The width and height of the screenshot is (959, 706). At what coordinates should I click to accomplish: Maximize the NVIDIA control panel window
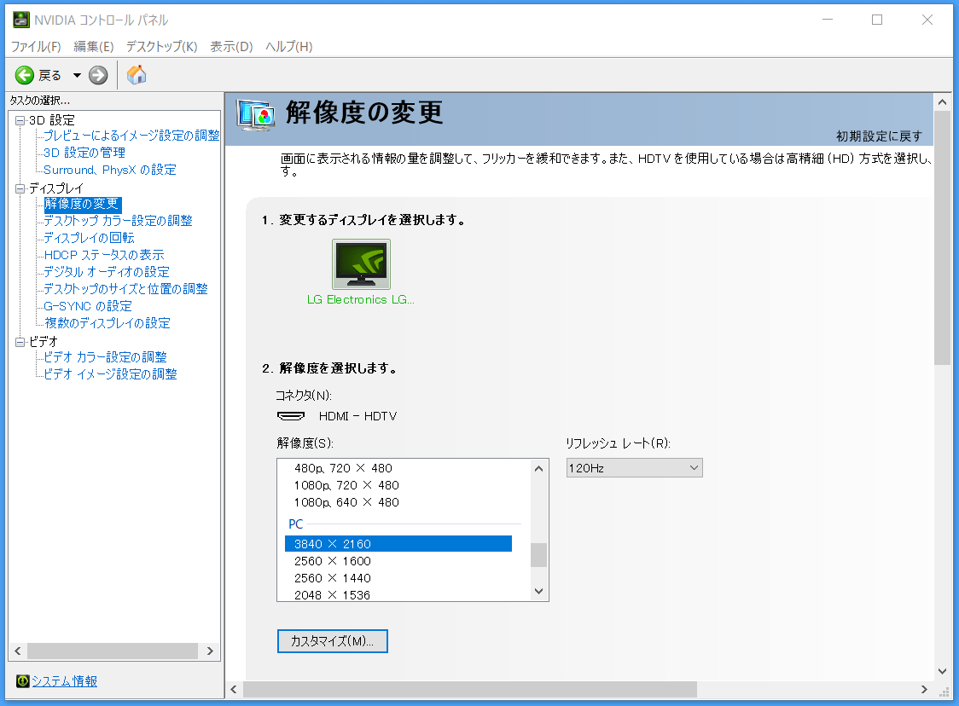[877, 20]
